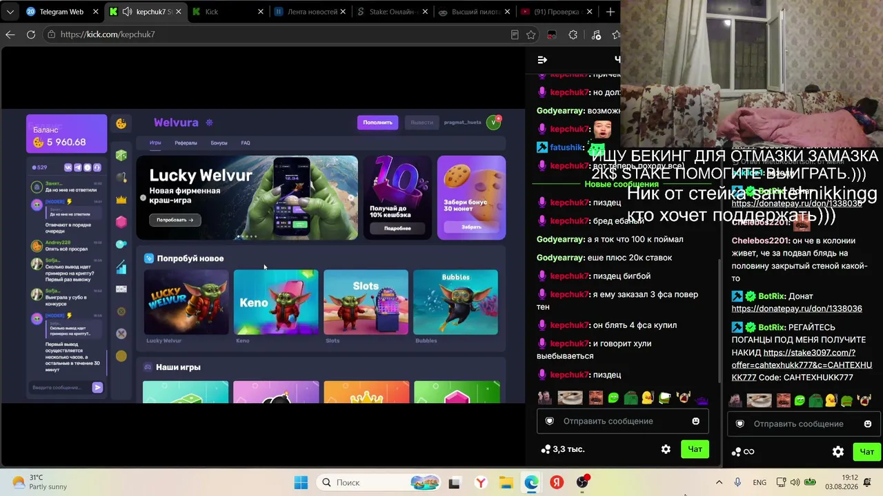Viewport: 883px width, 496px height.
Task: Open the browser extensions puzzle icon
Action: pos(573,34)
